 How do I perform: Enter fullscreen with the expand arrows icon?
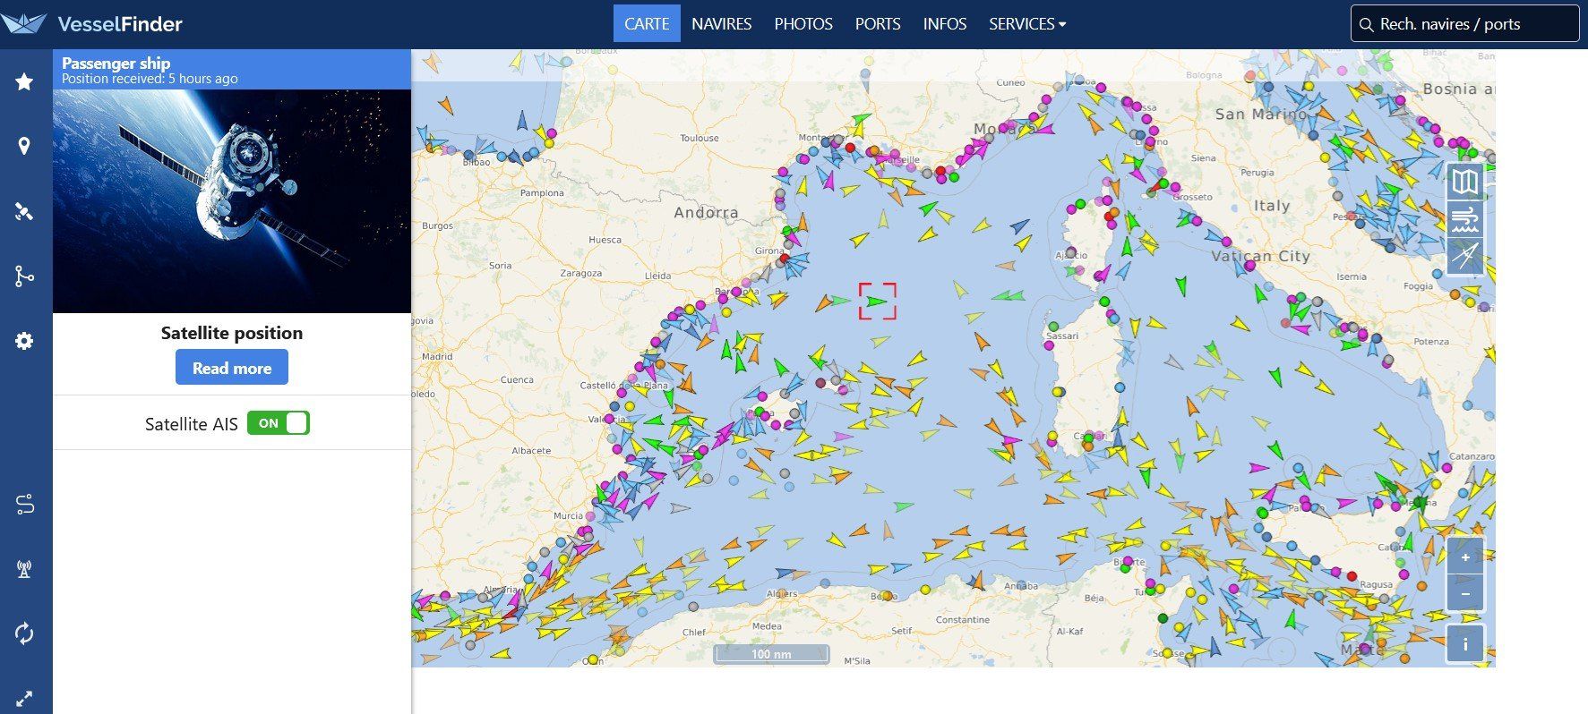tap(24, 699)
